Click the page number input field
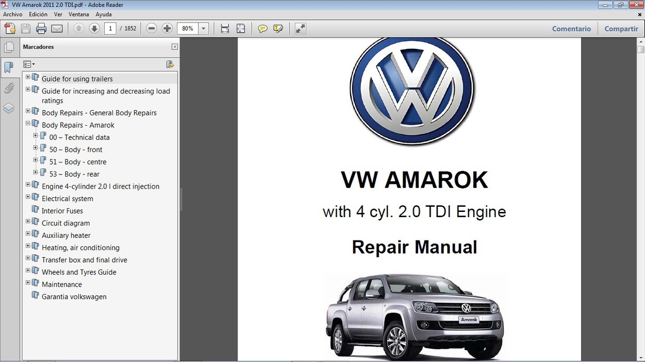Viewport: 645px width, 362px height. [x=110, y=29]
